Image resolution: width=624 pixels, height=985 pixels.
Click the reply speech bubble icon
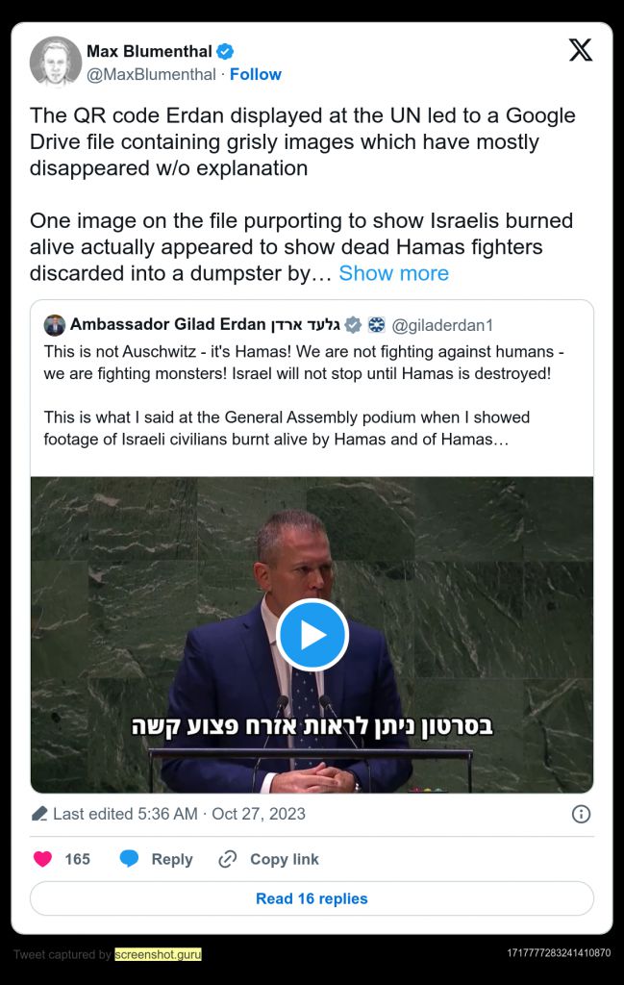pos(130,859)
